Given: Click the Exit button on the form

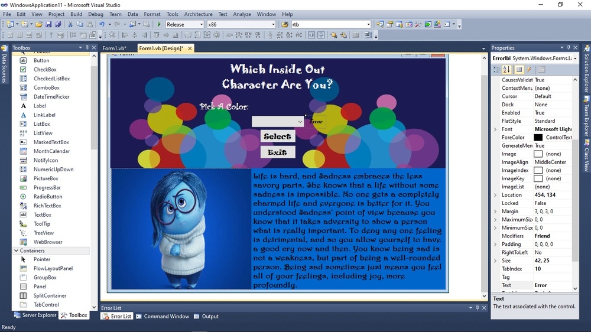Looking at the screenshot, I should pyautogui.click(x=277, y=152).
